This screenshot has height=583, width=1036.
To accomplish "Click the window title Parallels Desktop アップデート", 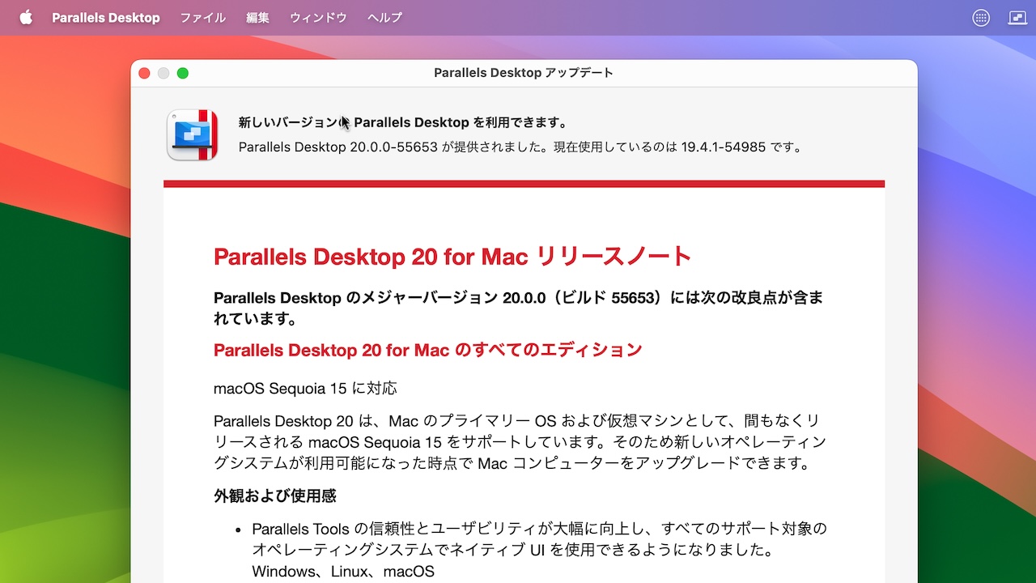I will coord(524,73).
